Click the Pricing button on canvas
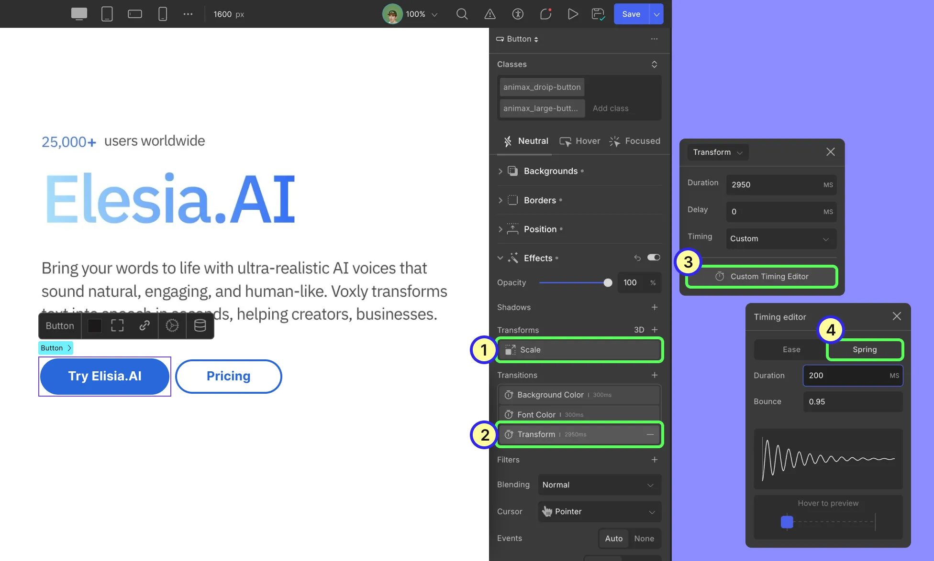Screen dimensions: 934x561 click(x=228, y=376)
